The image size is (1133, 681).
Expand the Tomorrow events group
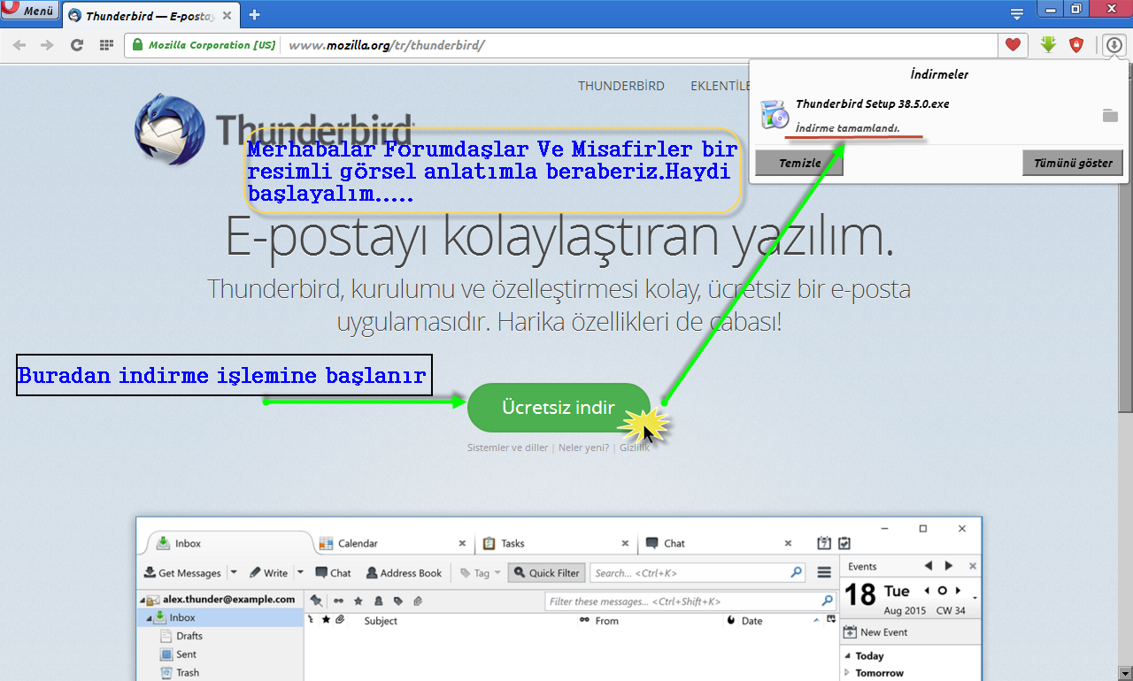coord(847,673)
